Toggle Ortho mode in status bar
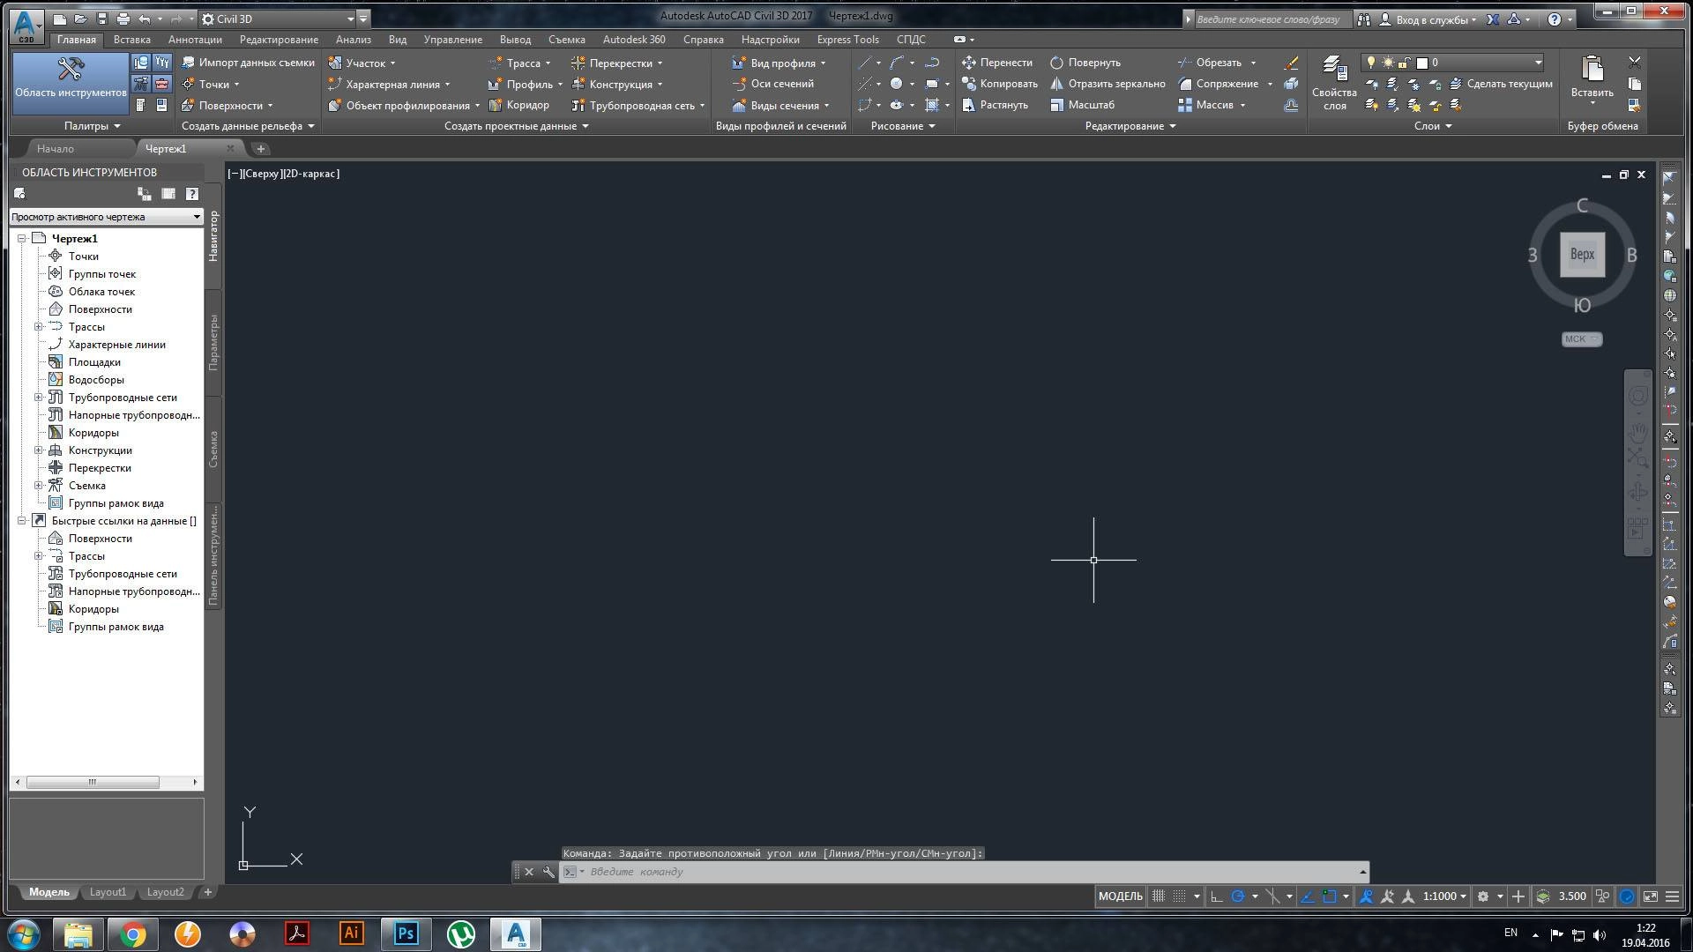Image resolution: width=1693 pixels, height=952 pixels. point(1216,896)
